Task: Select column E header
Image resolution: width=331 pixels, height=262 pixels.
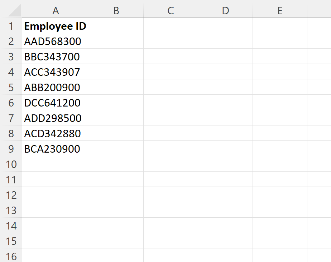Action: [280, 11]
